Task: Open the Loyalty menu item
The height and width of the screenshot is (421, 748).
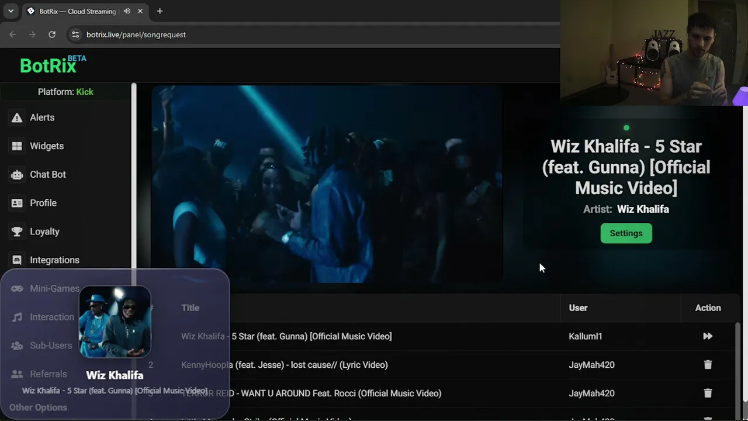Action: click(x=44, y=232)
